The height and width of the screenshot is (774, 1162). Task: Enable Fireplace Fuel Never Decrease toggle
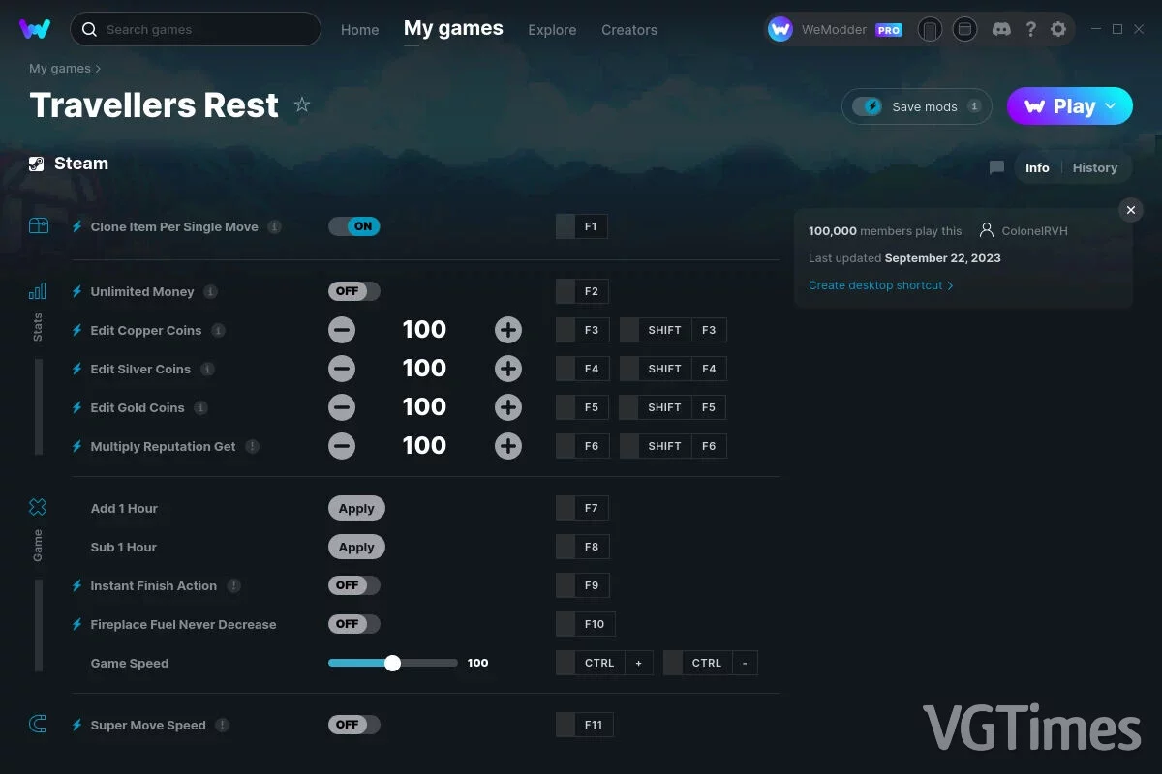click(x=354, y=624)
